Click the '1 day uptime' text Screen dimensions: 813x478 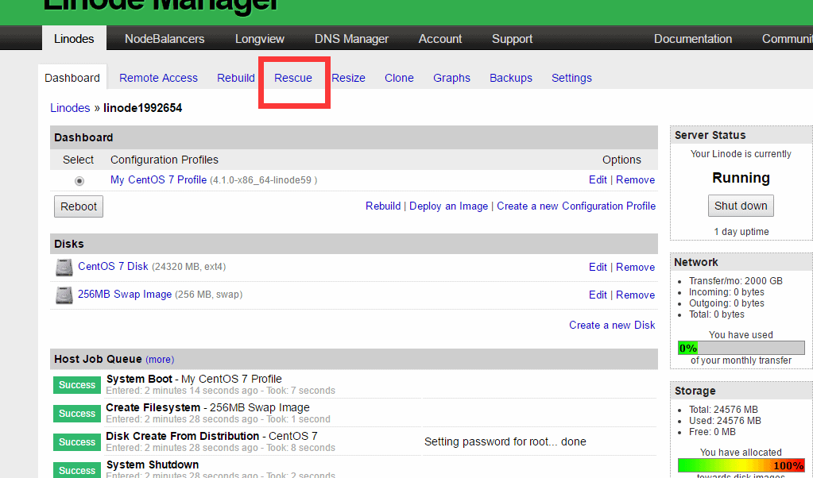tap(741, 232)
